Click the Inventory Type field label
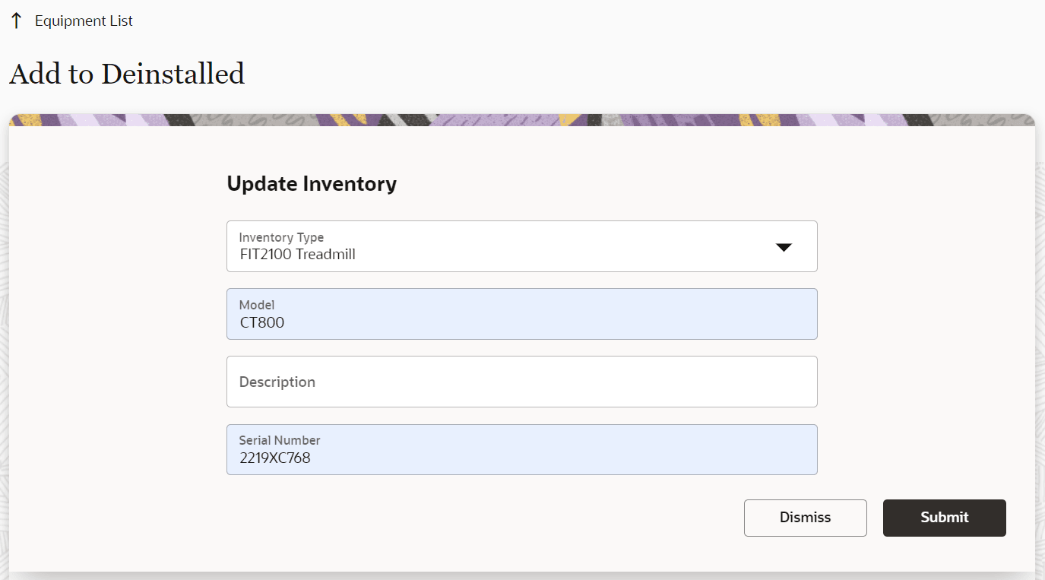 [x=281, y=238]
